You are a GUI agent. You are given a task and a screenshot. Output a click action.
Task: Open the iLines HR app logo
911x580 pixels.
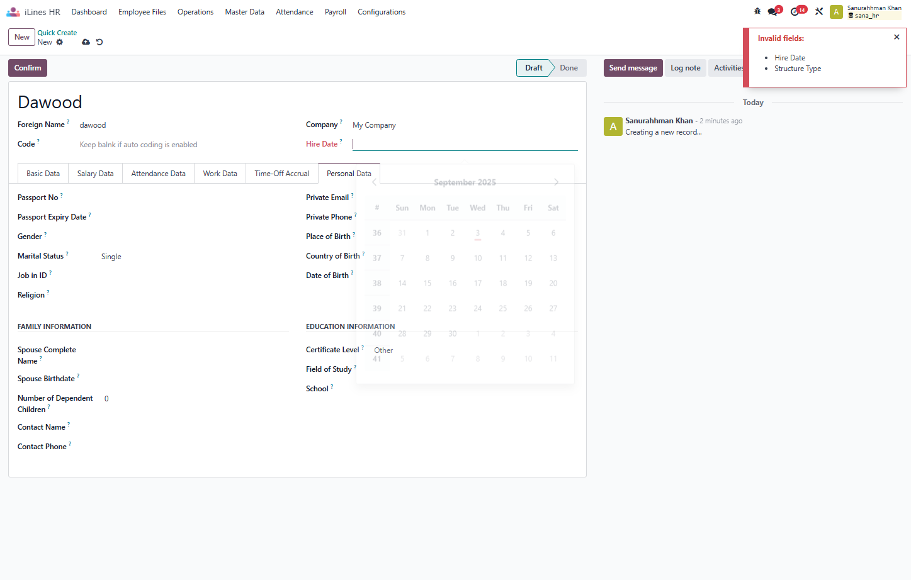pyautogui.click(x=13, y=12)
